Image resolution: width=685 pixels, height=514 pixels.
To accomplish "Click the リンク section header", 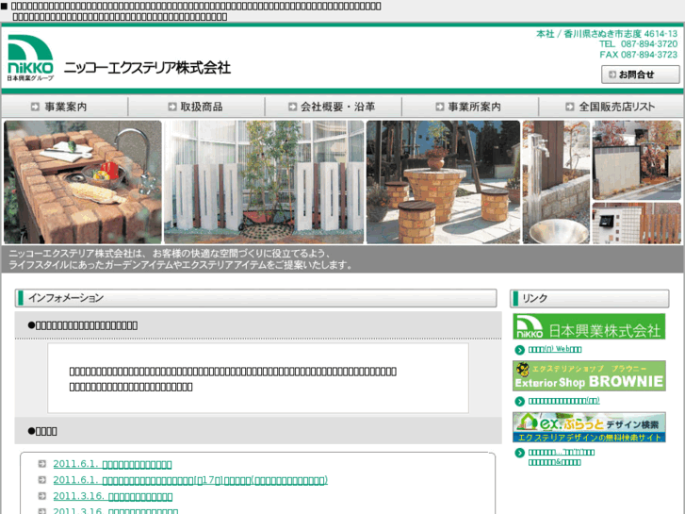I will [x=589, y=298].
